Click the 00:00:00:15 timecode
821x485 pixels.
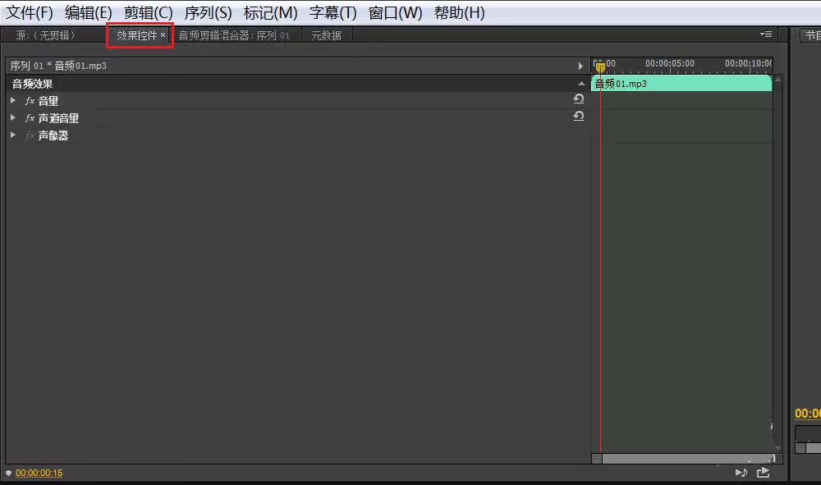(x=39, y=473)
